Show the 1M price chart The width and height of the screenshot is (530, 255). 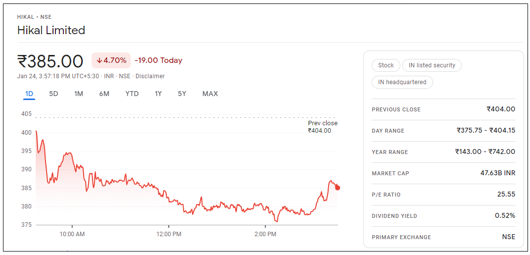click(79, 94)
